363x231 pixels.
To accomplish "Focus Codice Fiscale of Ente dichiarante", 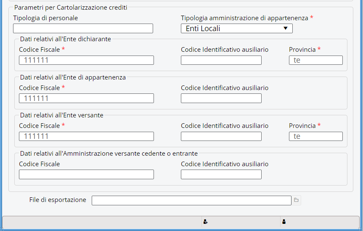I will coord(86,60).
